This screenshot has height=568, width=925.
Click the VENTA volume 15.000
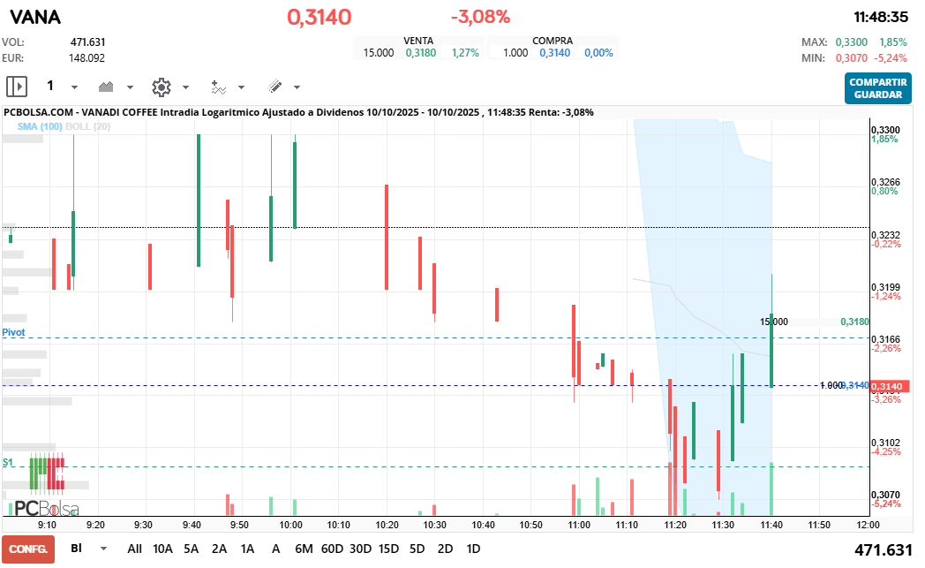[x=378, y=52]
